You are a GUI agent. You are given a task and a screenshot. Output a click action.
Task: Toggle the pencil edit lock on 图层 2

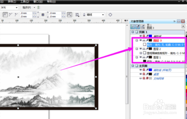point(147,49)
